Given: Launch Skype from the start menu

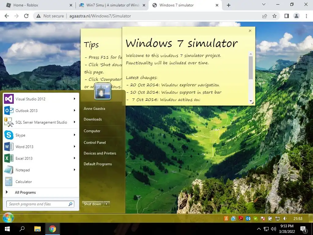Looking at the screenshot, I should [41, 135].
